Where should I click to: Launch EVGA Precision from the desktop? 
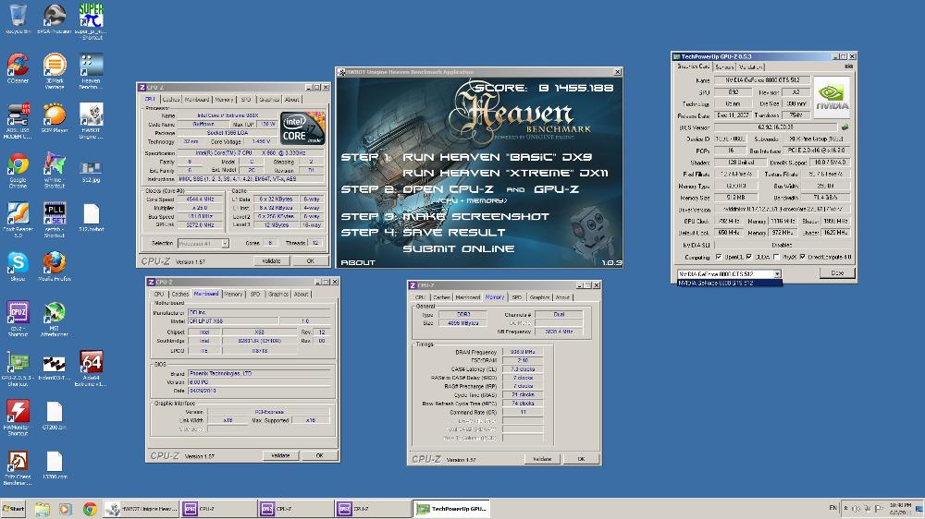(x=55, y=18)
